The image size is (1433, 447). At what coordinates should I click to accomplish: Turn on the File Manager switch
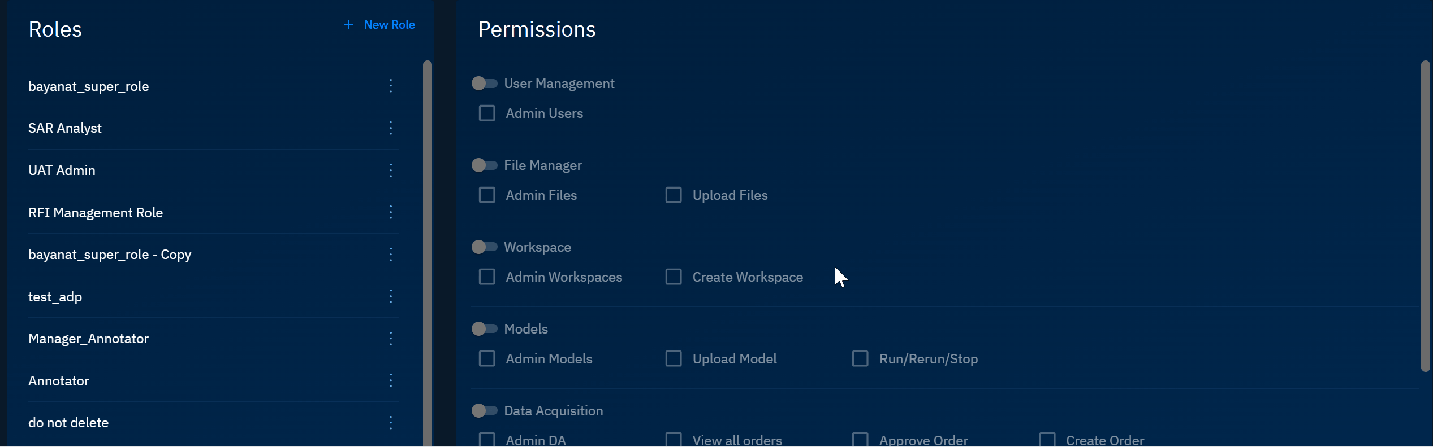click(484, 165)
